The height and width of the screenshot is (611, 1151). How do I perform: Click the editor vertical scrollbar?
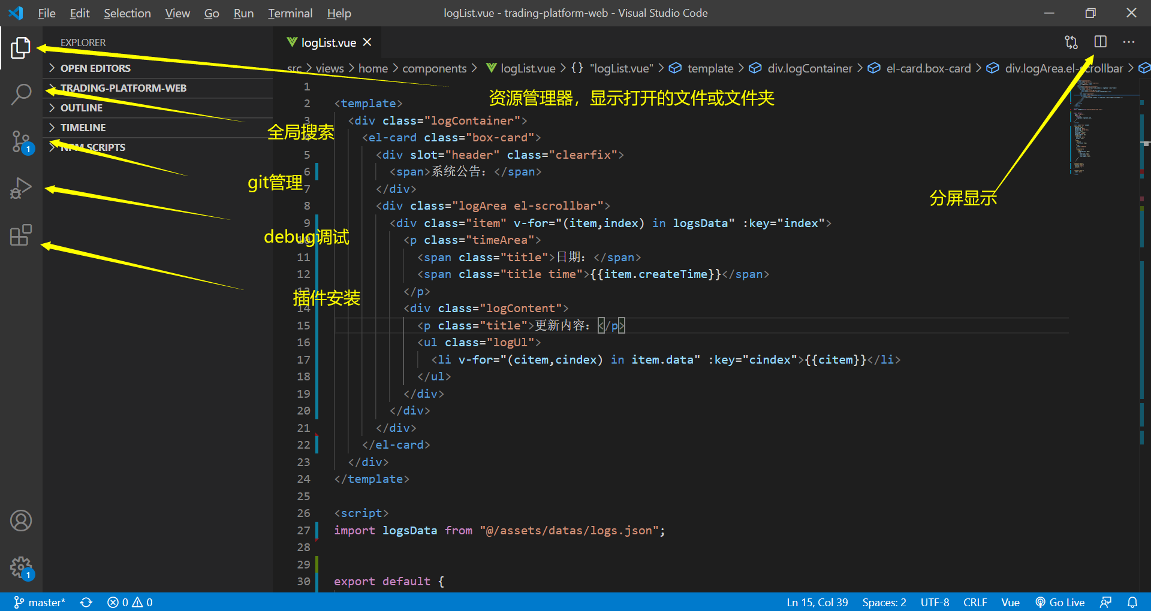click(x=1145, y=335)
